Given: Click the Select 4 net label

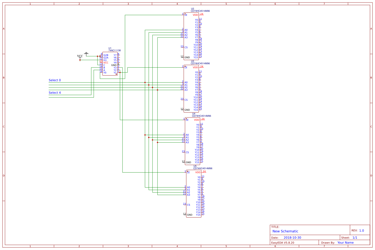Looking at the screenshot, I should 55,92.
